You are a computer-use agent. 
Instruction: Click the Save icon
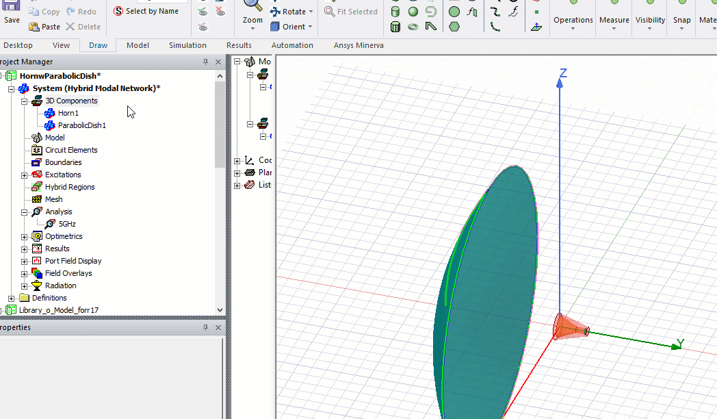pos(12,7)
